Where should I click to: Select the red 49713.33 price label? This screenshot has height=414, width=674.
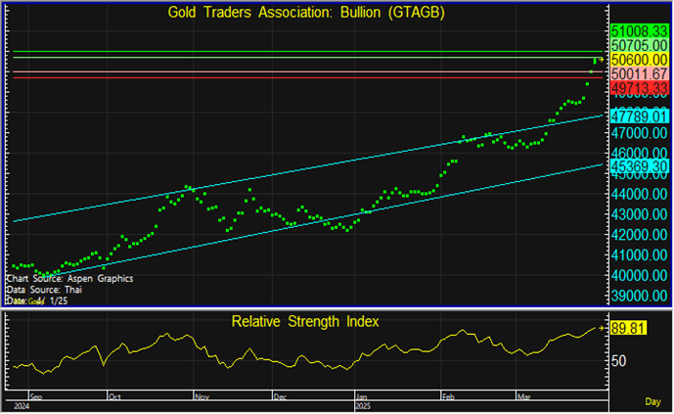tap(638, 88)
